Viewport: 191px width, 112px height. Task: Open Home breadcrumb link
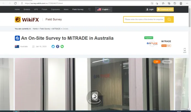35,29
